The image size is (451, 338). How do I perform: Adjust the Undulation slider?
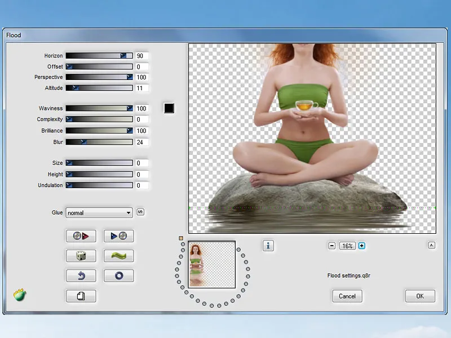coord(99,185)
